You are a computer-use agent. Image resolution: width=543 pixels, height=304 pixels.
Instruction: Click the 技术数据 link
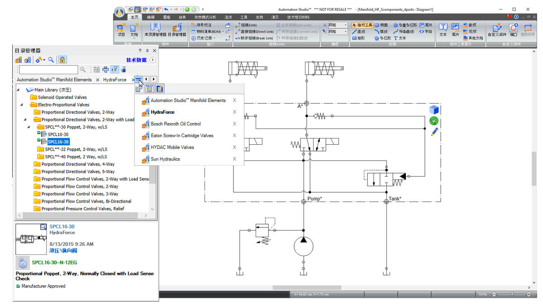[x=136, y=60]
